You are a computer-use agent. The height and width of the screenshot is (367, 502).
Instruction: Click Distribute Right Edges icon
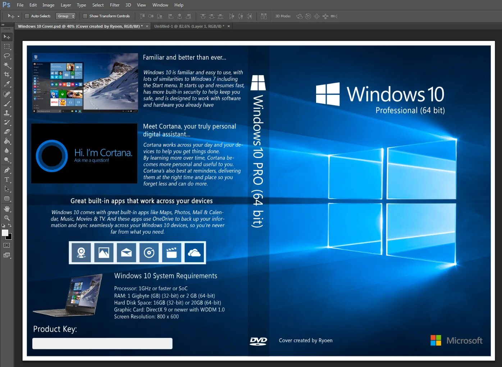[x=249, y=16]
